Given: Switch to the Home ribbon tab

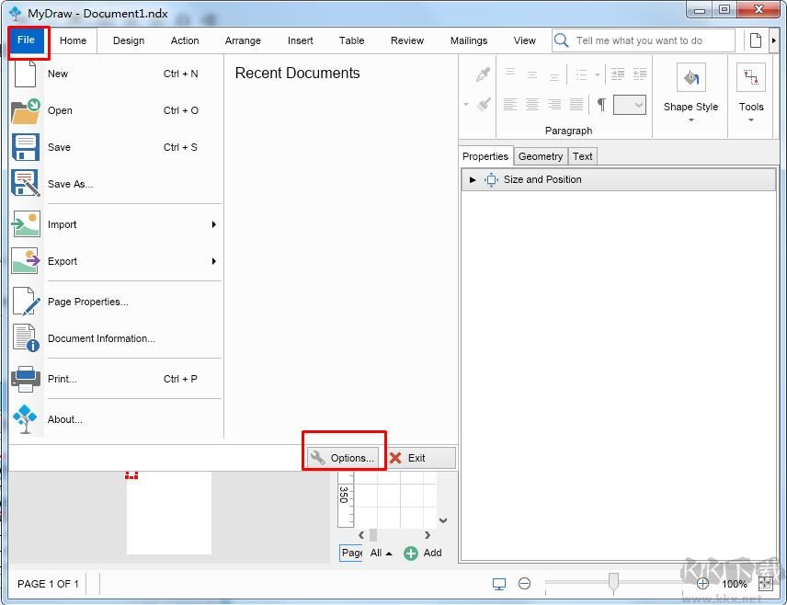Looking at the screenshot, I should coord(73,40).
